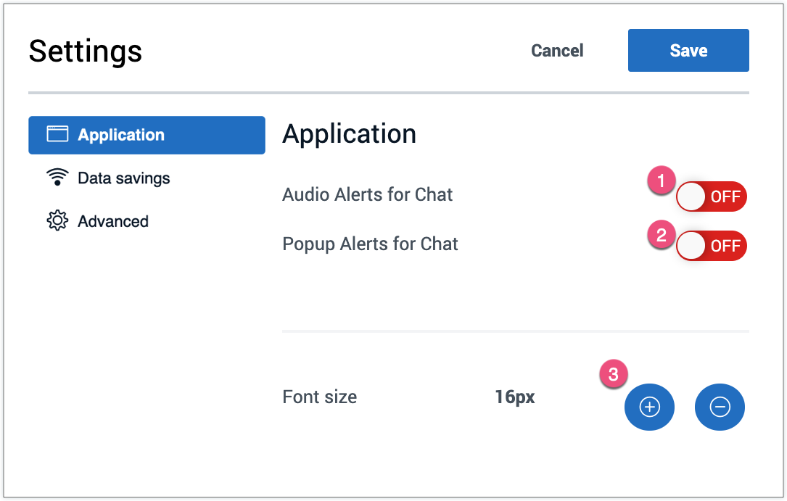Image resolution: width=787 pixels, height=501 pixels.
Task: Decrease font size with minus icon
Action: pyautogui.click(x=720, y=407)
